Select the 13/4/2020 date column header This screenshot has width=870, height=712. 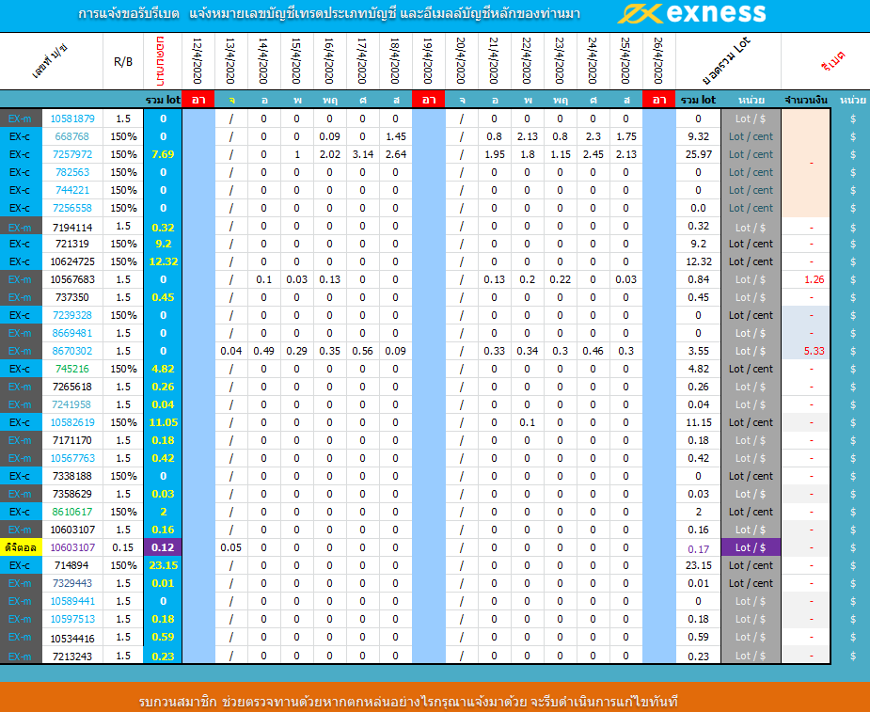click(x=231, y=61)
